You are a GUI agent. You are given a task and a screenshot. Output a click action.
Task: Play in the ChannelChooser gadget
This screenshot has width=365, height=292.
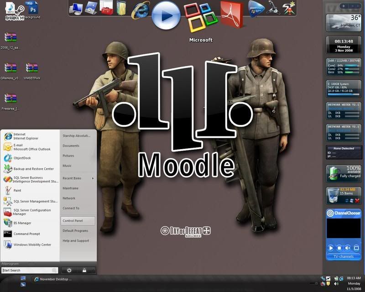(x=330, y=248)
